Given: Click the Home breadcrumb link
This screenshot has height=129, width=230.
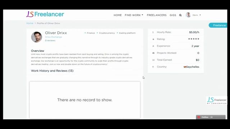Looking at the screenshot, I should click(x=30, y=23).
